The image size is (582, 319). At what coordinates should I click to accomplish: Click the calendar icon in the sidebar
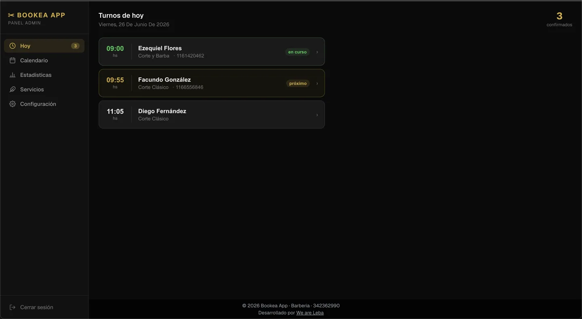pyautogui.click(x=13, y=60)
